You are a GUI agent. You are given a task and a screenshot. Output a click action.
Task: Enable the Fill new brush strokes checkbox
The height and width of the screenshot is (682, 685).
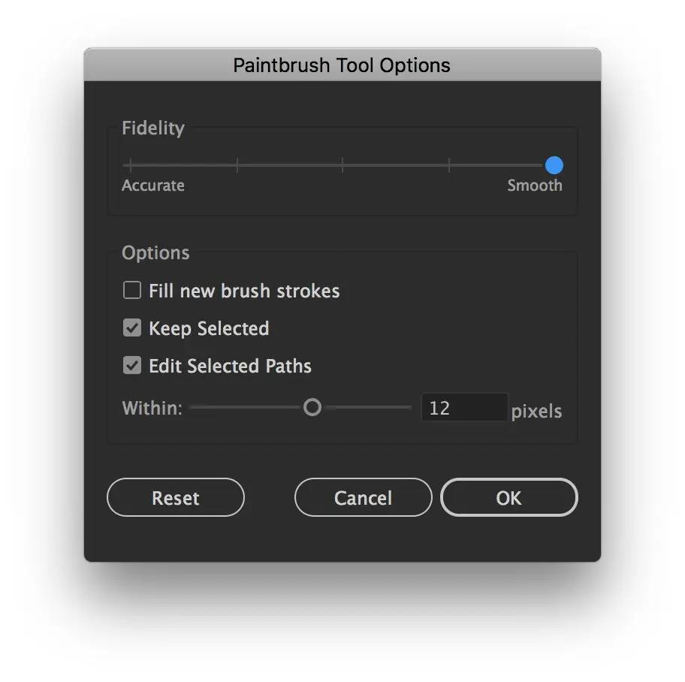(132, 291)
